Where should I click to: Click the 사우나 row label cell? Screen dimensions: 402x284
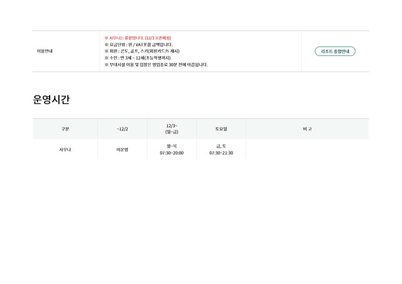point(65,150)
